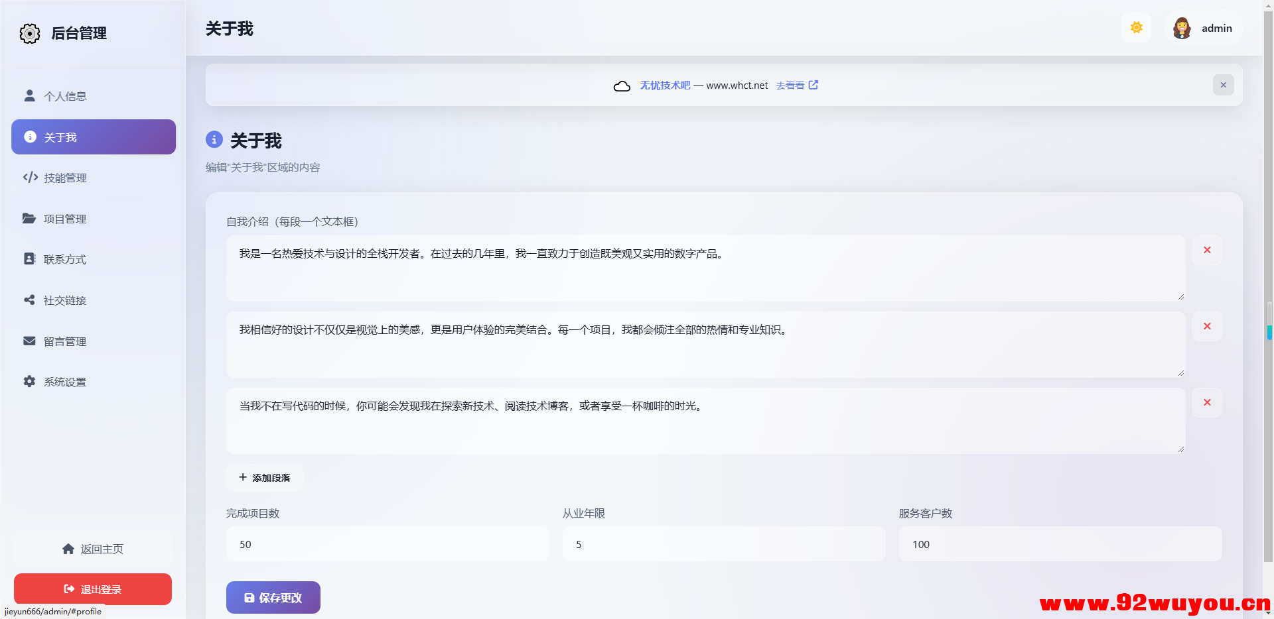The width and height of the screenshot is (1274, 619).
Task: Click the 保存更改 save button
Action: pyautogui.click(x=273, y=597)
